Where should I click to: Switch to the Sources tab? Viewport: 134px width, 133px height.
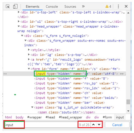click(70, 7)
